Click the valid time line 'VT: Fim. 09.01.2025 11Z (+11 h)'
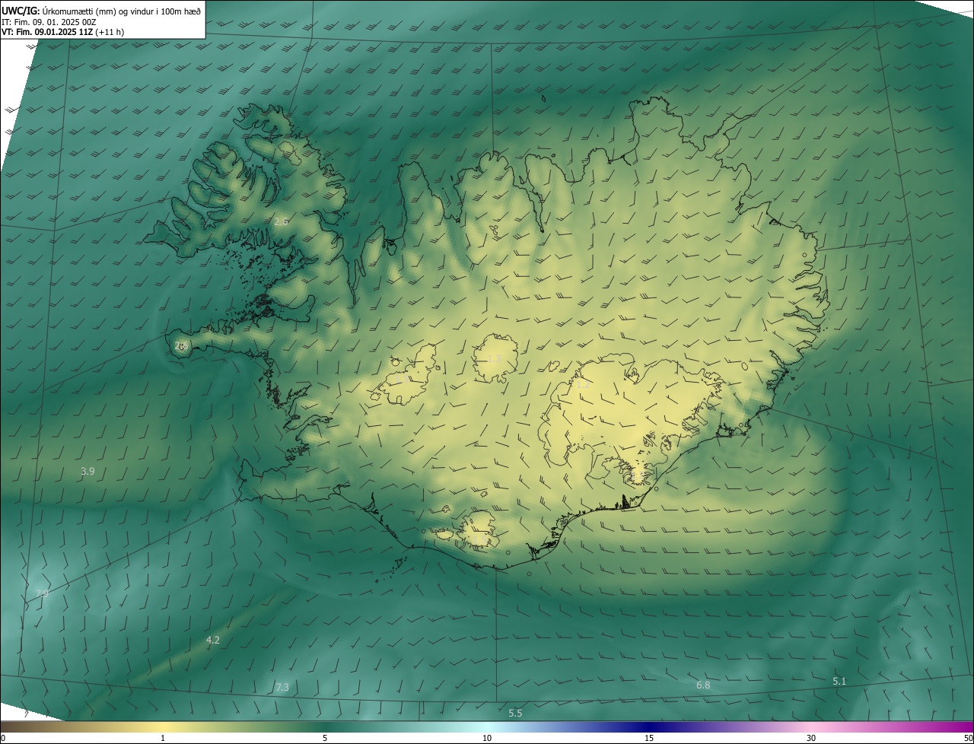This screenshot has width=974, height=744. coord(62,32)
